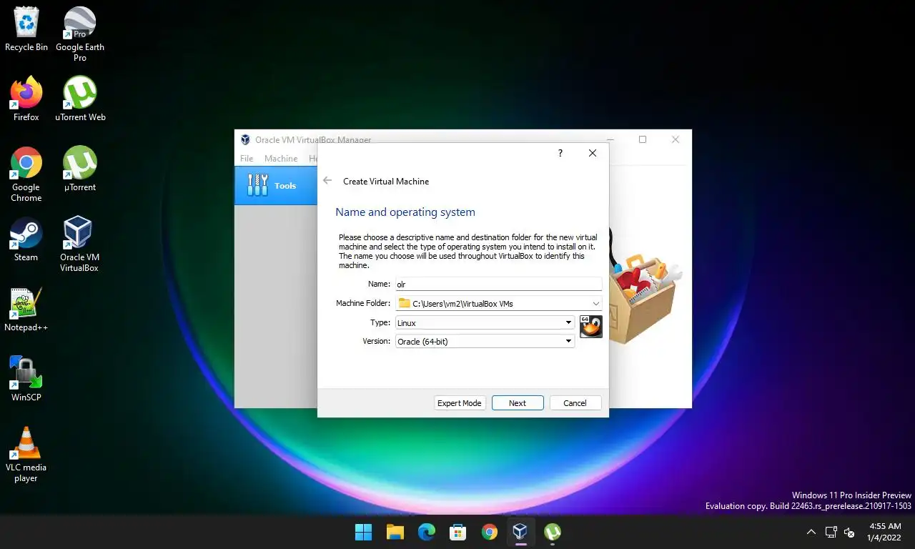The height and width of the screenshot is (549, 915).
Task: Open the Type dropdown showing Linux
Action: click(485, 322)
